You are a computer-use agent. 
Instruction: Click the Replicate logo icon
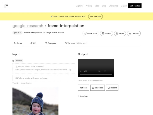coord(6,6)
